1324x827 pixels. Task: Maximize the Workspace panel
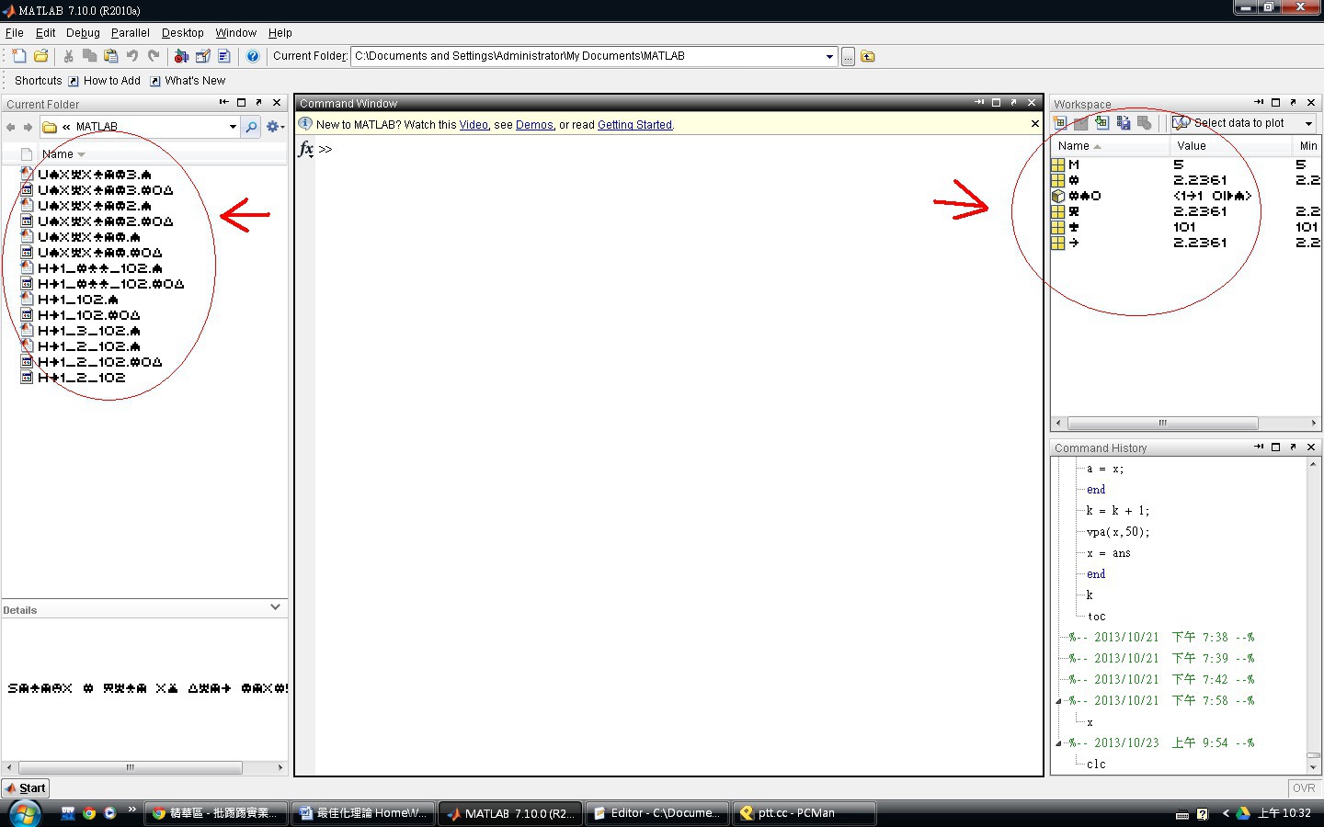tap(1275, 103)
